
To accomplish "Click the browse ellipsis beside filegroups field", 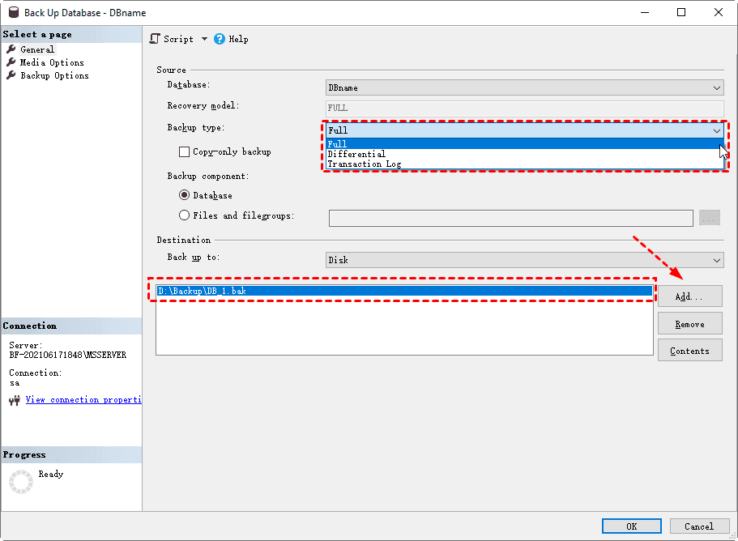I will click(709, 217).
